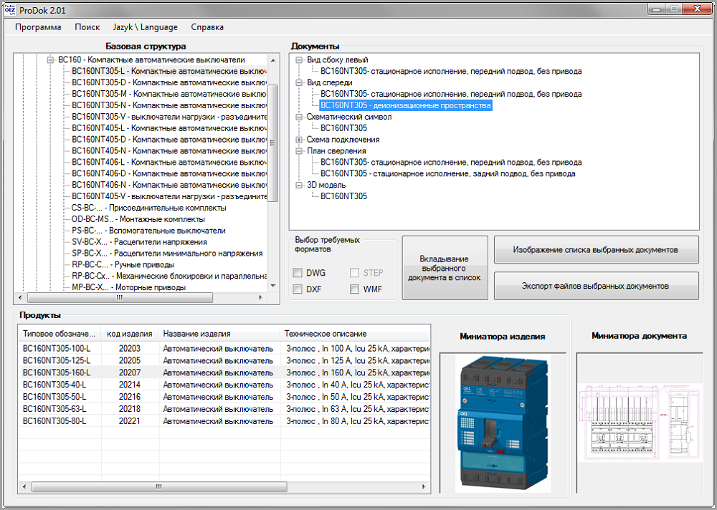Image resolution: width=717 pixels, height=510 pixels.
Task: Tick the DXF format checkbox
Action: (298, 289)
